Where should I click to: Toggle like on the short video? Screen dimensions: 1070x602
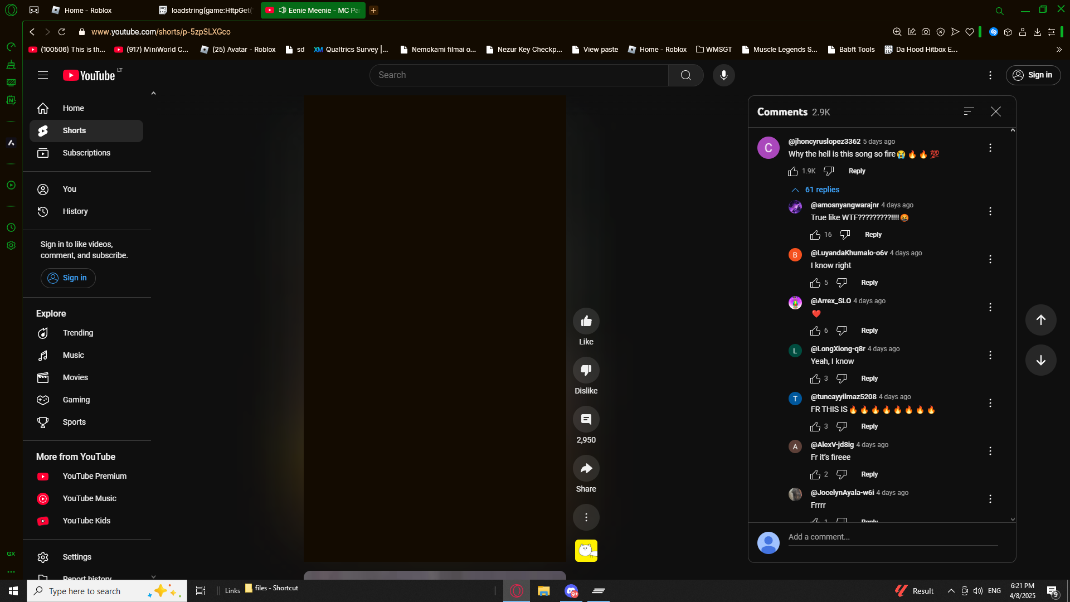click(586, 321)
